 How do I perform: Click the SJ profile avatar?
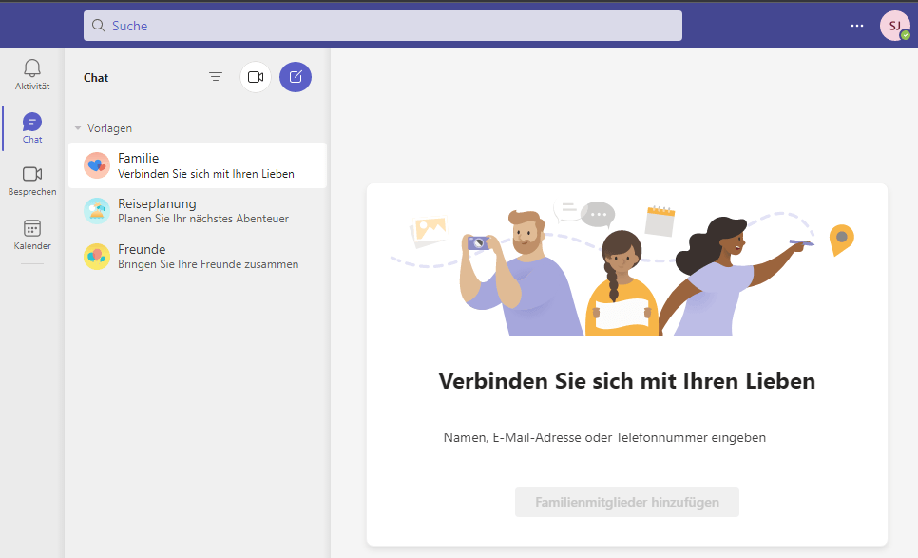point(893,26)
